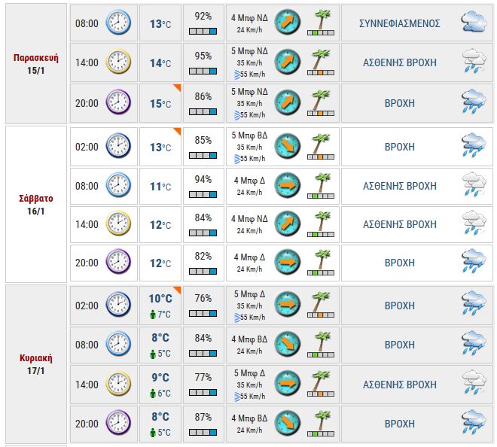Click the wind compass in Friday 08:00 row
497x447 pixels.
pyautogui.click(x=287, y=22)
